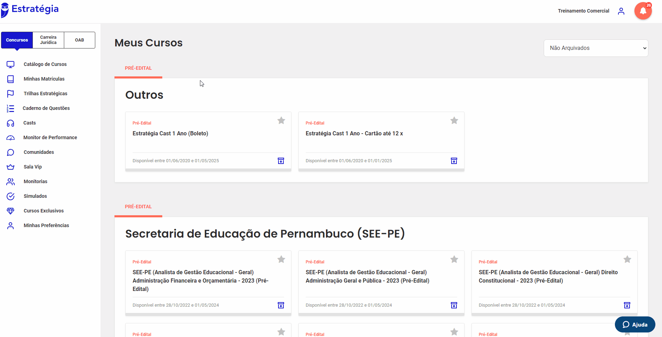Click the Caderno de Questões list icon
This screenshot has height=337, width=662.
tap(10, 108)
